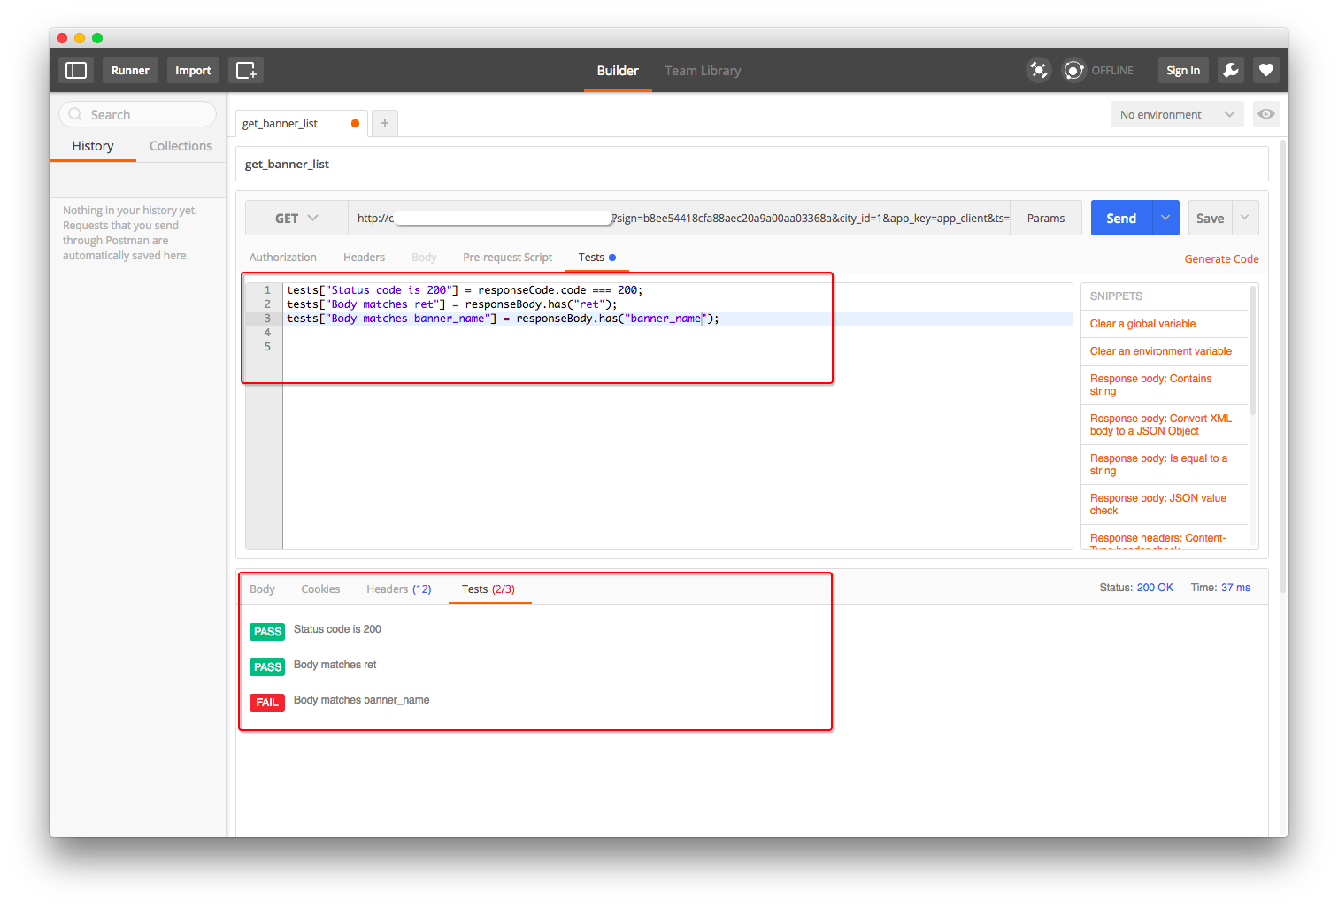Switch to Builder tab
The image size is (1338, 908).
(618, 71)
